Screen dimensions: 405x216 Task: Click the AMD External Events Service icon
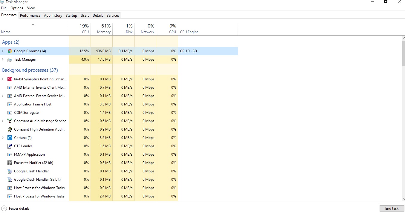[10, 96]
